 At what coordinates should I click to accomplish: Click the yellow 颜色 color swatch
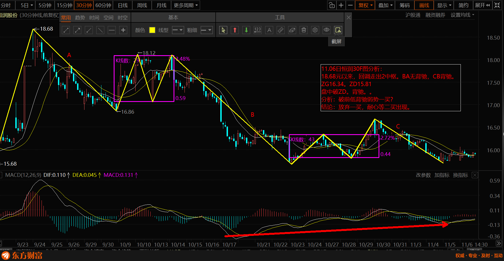(x=152, y=30)
